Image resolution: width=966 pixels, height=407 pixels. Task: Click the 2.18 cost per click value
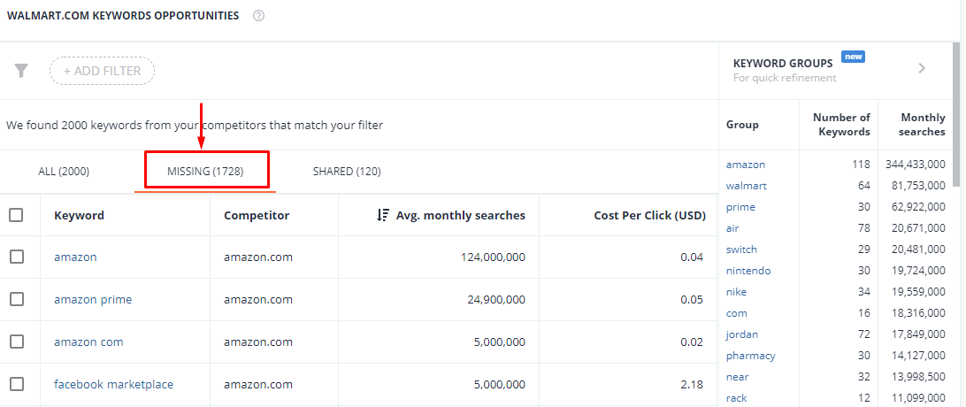pos(692,384)
